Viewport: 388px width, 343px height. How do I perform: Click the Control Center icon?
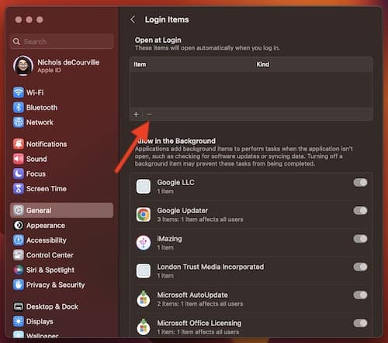pyautogui.click(x=19, y=255)
